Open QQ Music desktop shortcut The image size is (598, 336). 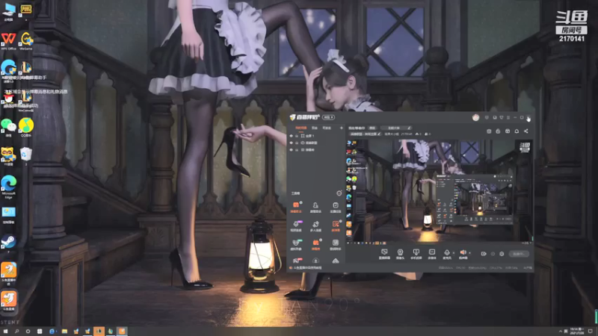click(x=26, y=127)
